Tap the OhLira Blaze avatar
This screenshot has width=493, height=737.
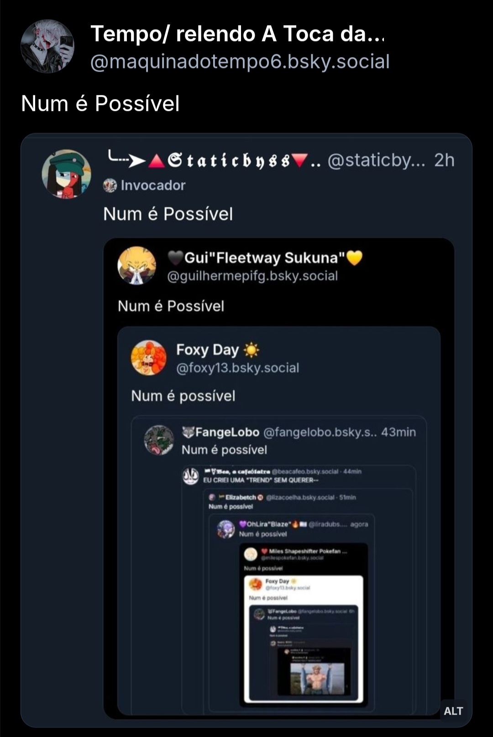pos(226,529)
